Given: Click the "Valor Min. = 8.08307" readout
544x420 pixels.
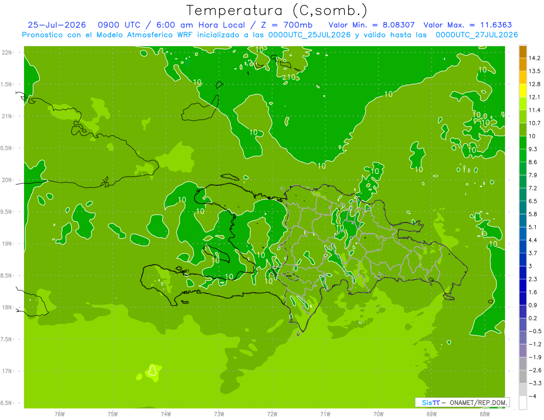Looking at the screenshot, I should [x=371, y=25].
